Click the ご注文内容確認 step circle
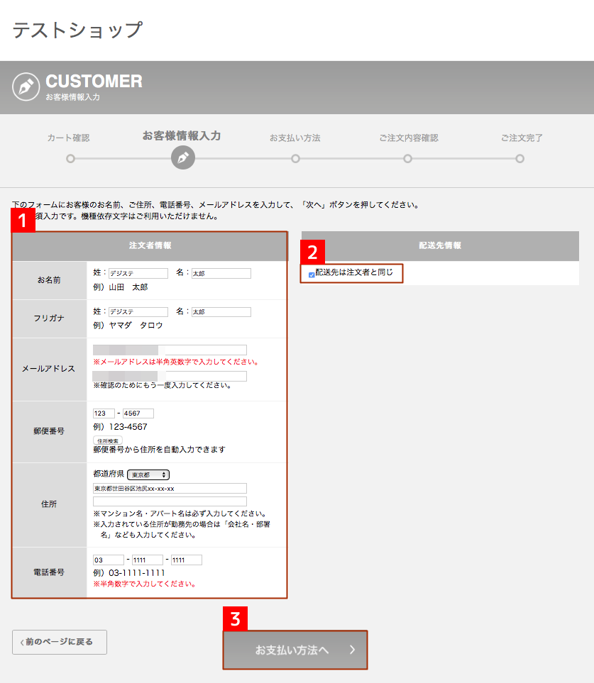This screenshot has width=594, height=683. coord(407,159)
